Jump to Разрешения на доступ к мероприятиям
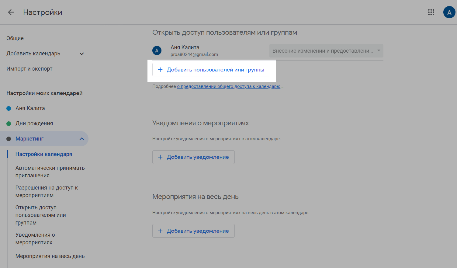 (x=47, y=191)
